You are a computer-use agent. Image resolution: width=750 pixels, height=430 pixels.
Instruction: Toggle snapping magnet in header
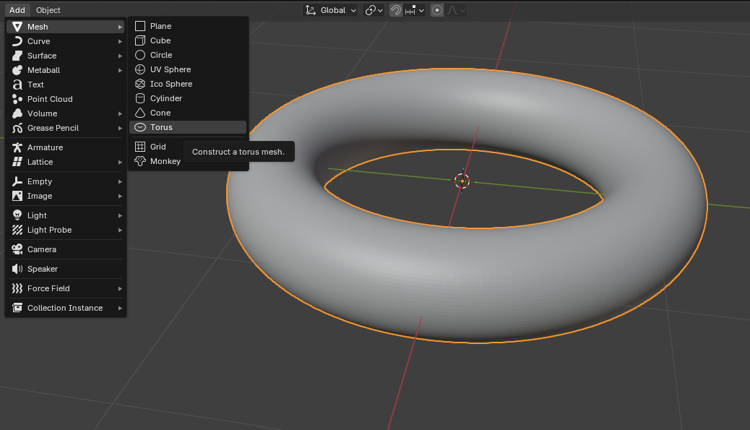(x=396, y=10)
